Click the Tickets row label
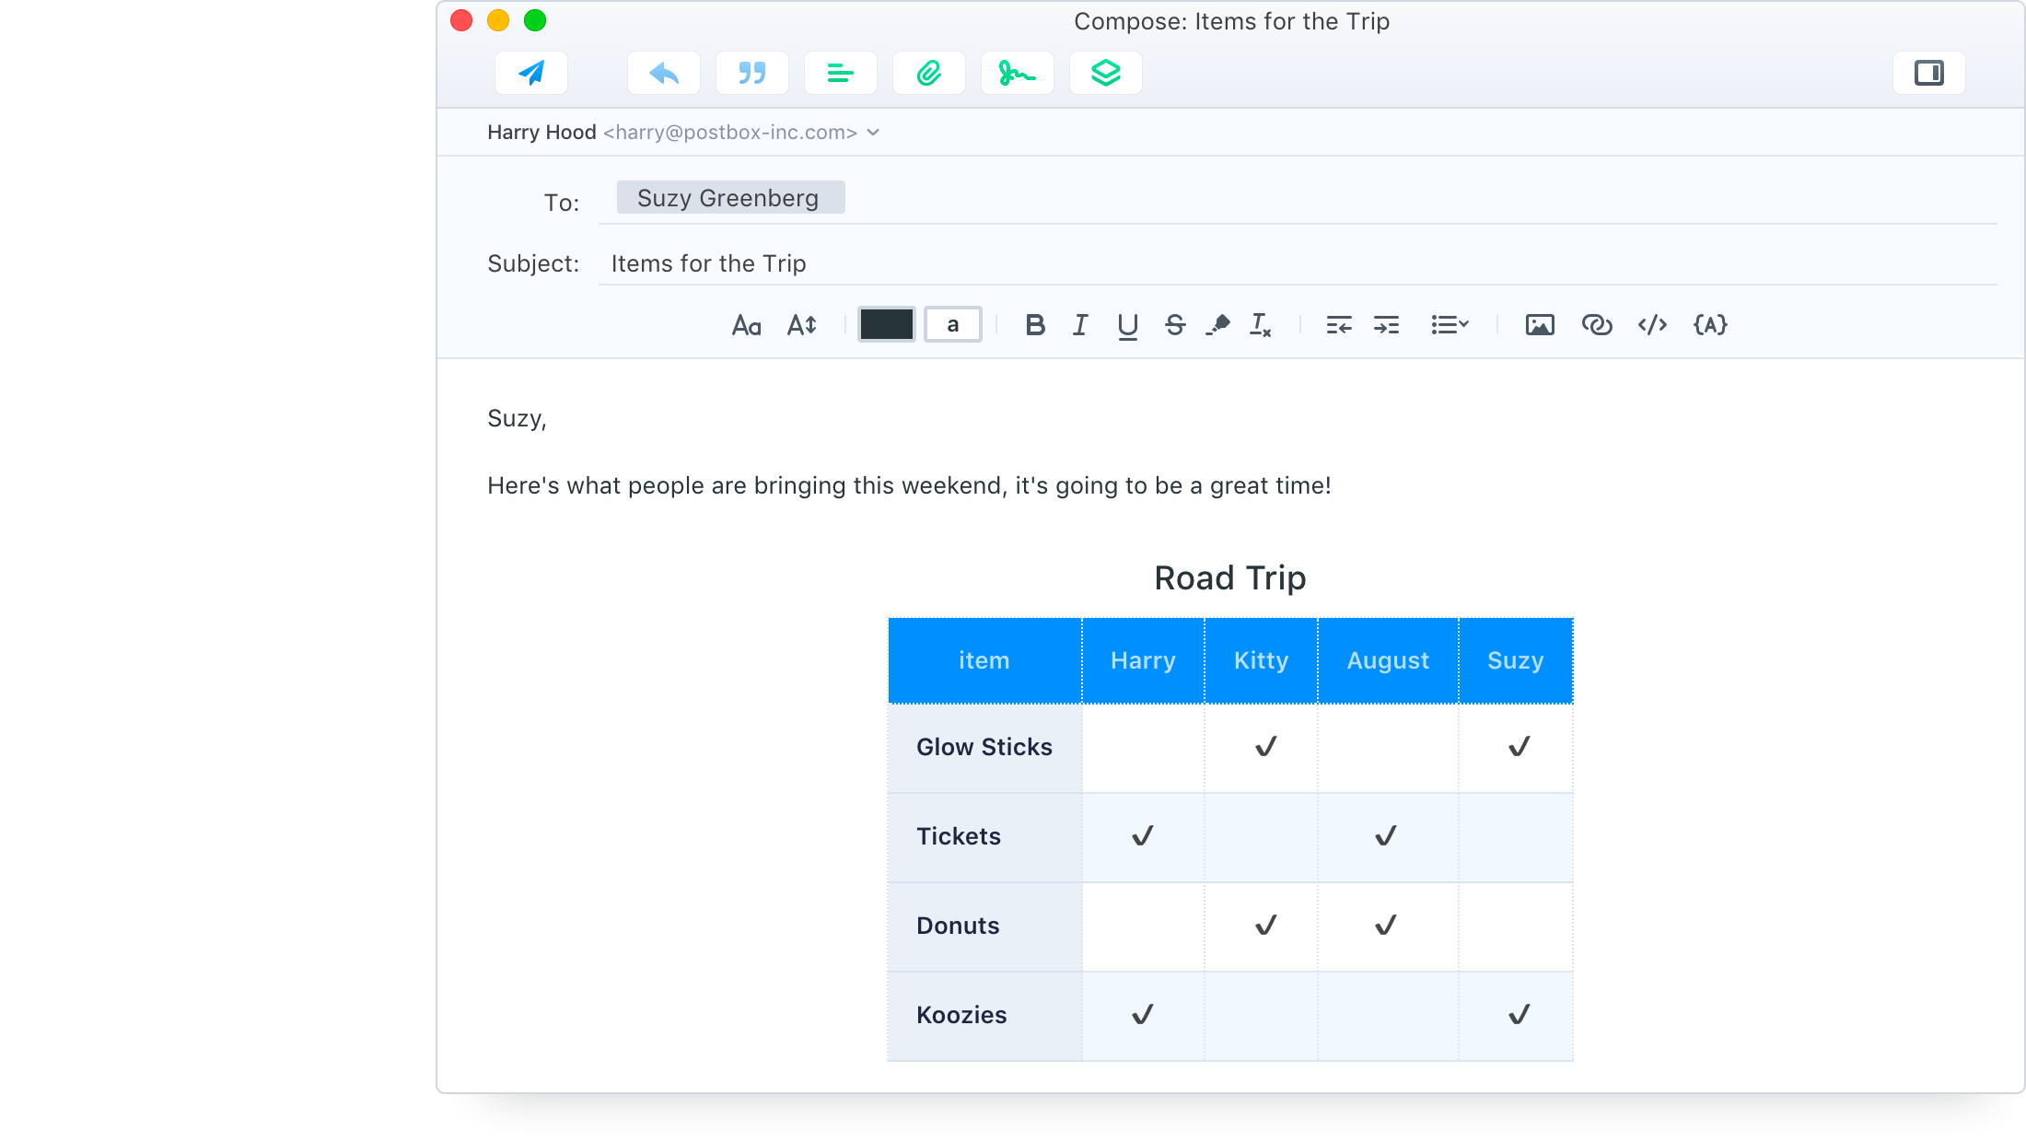This screenshot has height=1142, width=2026. coord(959,836)
